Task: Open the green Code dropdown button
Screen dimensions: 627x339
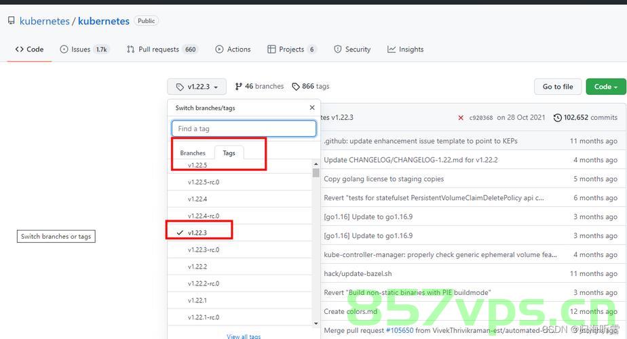Action: click(606, 86)
